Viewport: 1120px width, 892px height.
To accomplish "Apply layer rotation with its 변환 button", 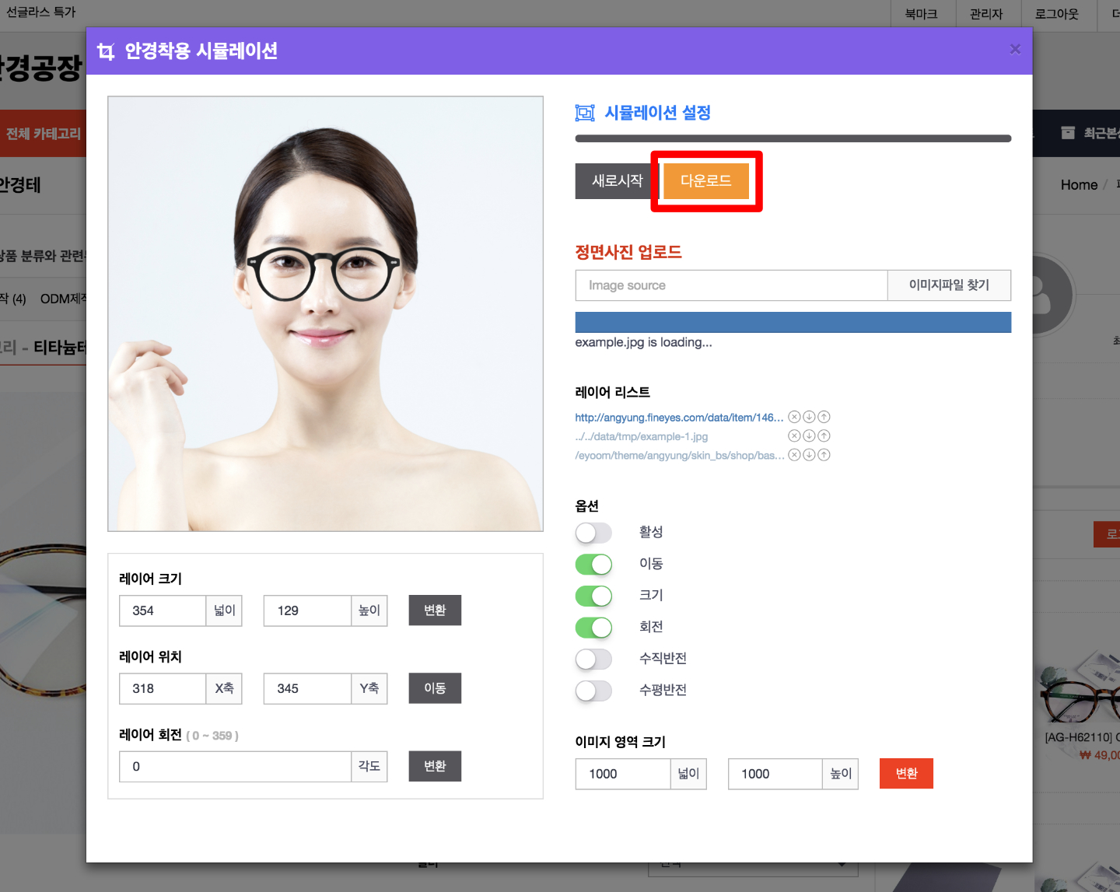I will point(435,766).
